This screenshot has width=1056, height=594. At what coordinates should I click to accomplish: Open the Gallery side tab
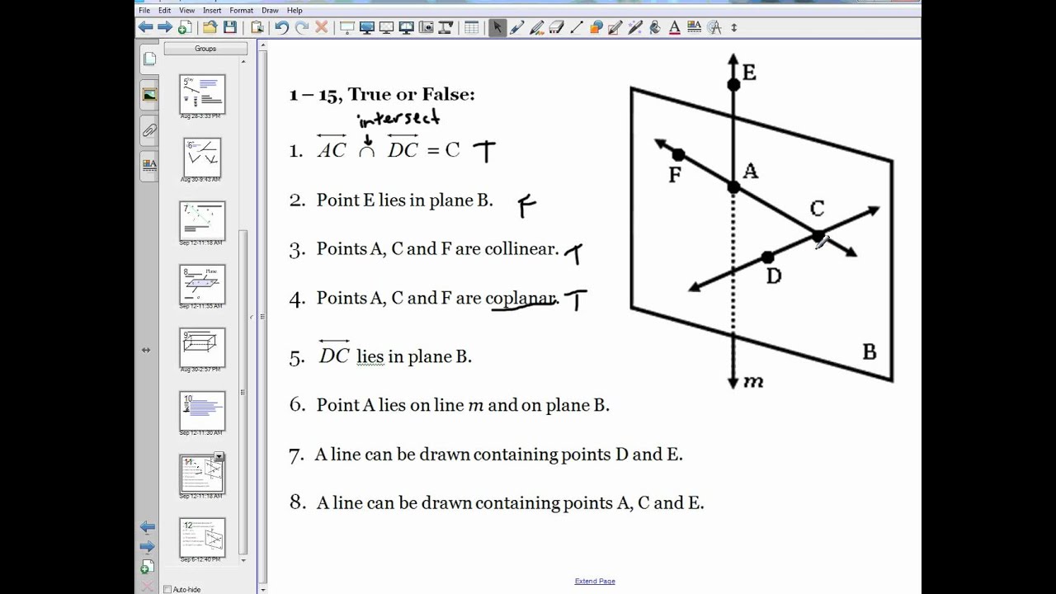pyautogui.click(x=149, y=94)
